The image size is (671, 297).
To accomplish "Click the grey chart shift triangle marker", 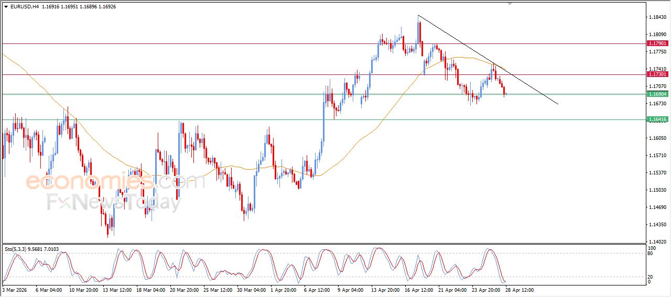I will 510,4.
